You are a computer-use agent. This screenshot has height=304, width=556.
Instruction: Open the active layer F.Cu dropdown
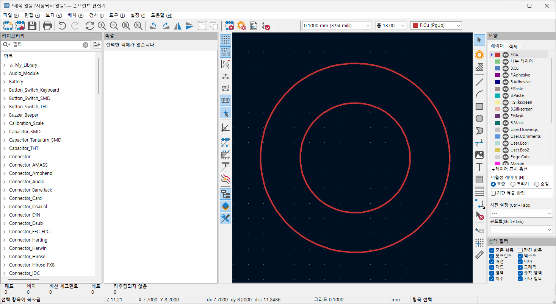[436, 26]
